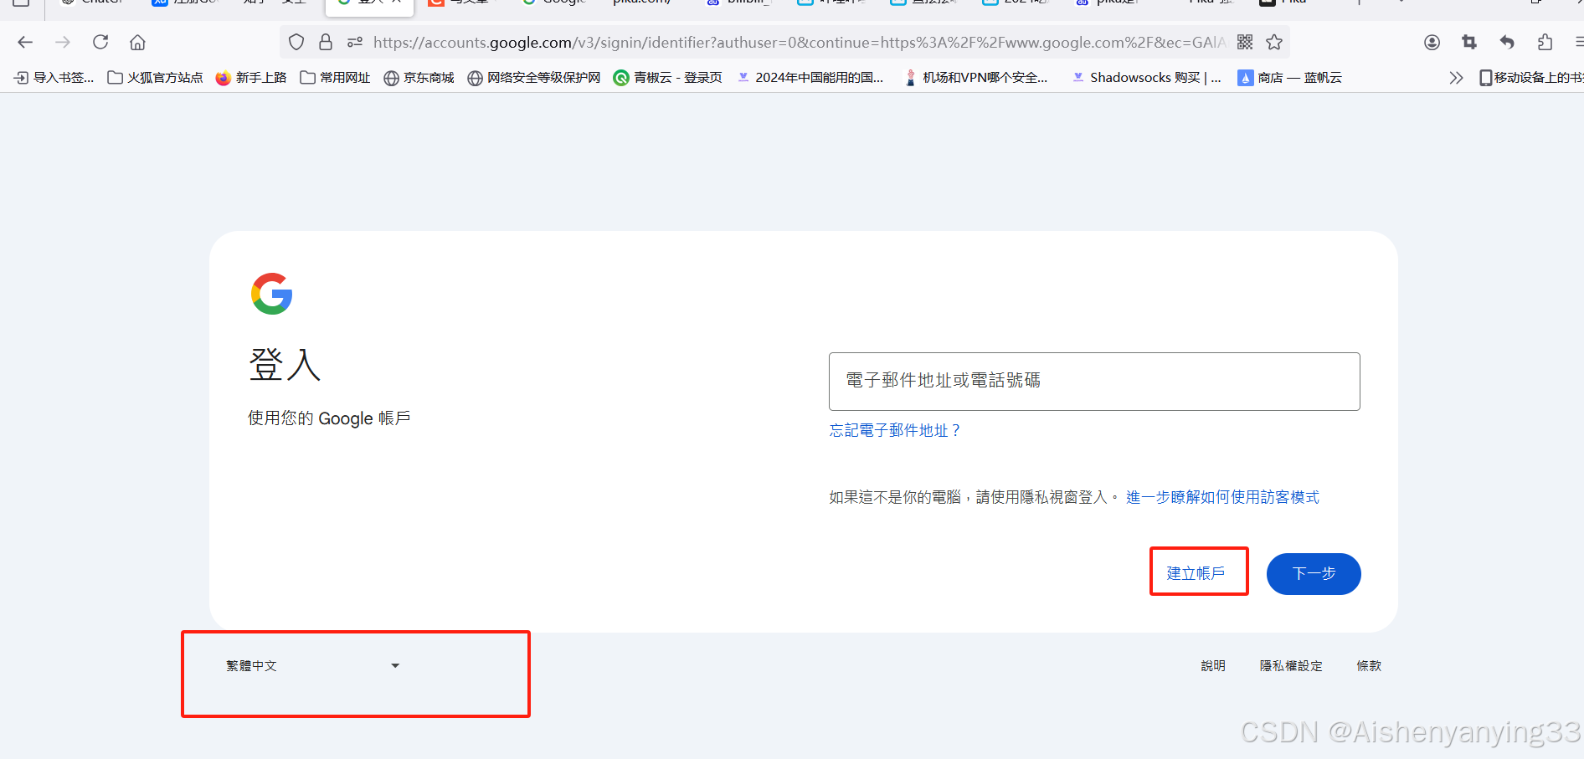Expand the 常用网址 bookmark folder
1584x759 pixels.
tap(335, 78)
